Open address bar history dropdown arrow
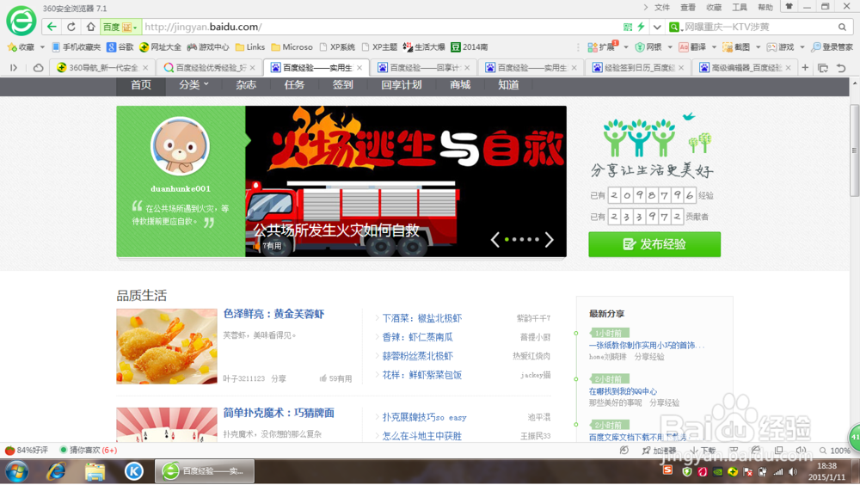Screen dimensions: 860x485 tap(657, 27)
